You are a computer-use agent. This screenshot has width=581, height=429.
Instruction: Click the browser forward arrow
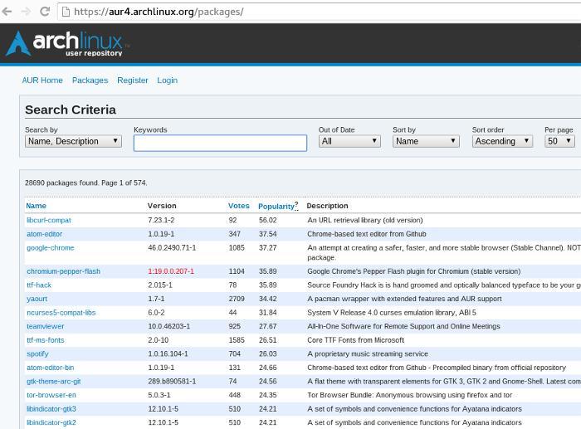pos(26,12)
